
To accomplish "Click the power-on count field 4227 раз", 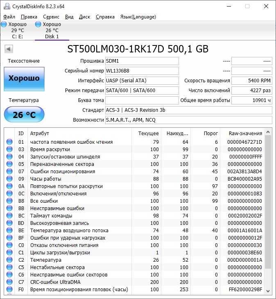I will 251,91.
